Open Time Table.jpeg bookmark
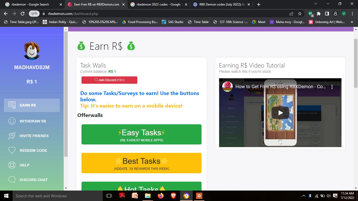This screenshot has height=201, width=358. (21, 22)
